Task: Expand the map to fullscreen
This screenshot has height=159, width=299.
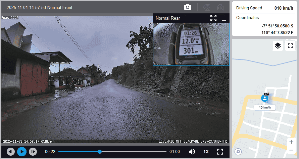Action: pyautogui.click(x=290, y=46)
